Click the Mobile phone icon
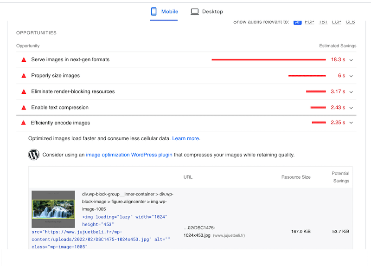The height and width of the screenshot is (266, 371). click(x=154, y=11)
